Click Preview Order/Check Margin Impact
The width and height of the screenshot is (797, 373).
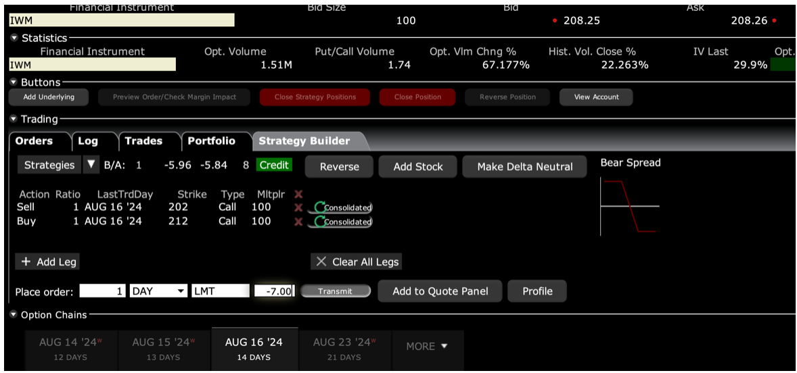pyautogui.click(x=175, y=97)
